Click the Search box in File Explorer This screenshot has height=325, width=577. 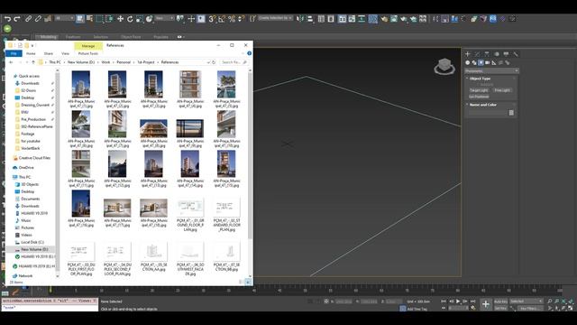234,62
